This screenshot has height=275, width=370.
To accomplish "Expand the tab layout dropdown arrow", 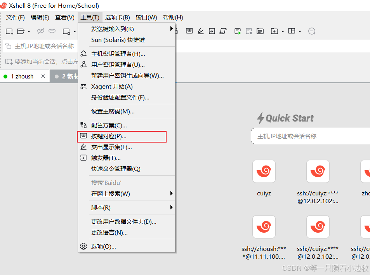I will [300, 31].
